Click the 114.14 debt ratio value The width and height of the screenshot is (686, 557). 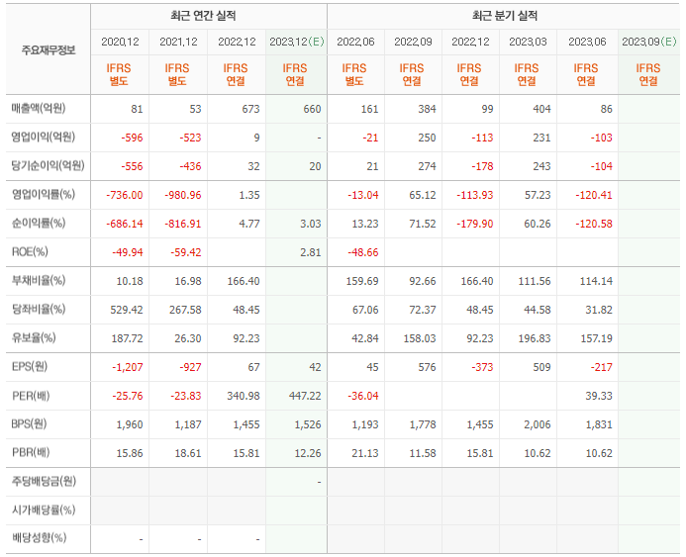(x=596, y=281)
